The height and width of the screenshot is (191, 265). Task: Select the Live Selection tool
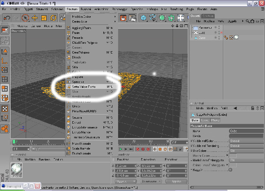click(x=25, y=18)
